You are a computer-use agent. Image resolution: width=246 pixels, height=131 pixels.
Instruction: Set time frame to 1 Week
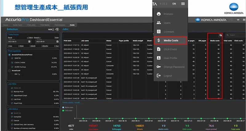coord(21,46)
